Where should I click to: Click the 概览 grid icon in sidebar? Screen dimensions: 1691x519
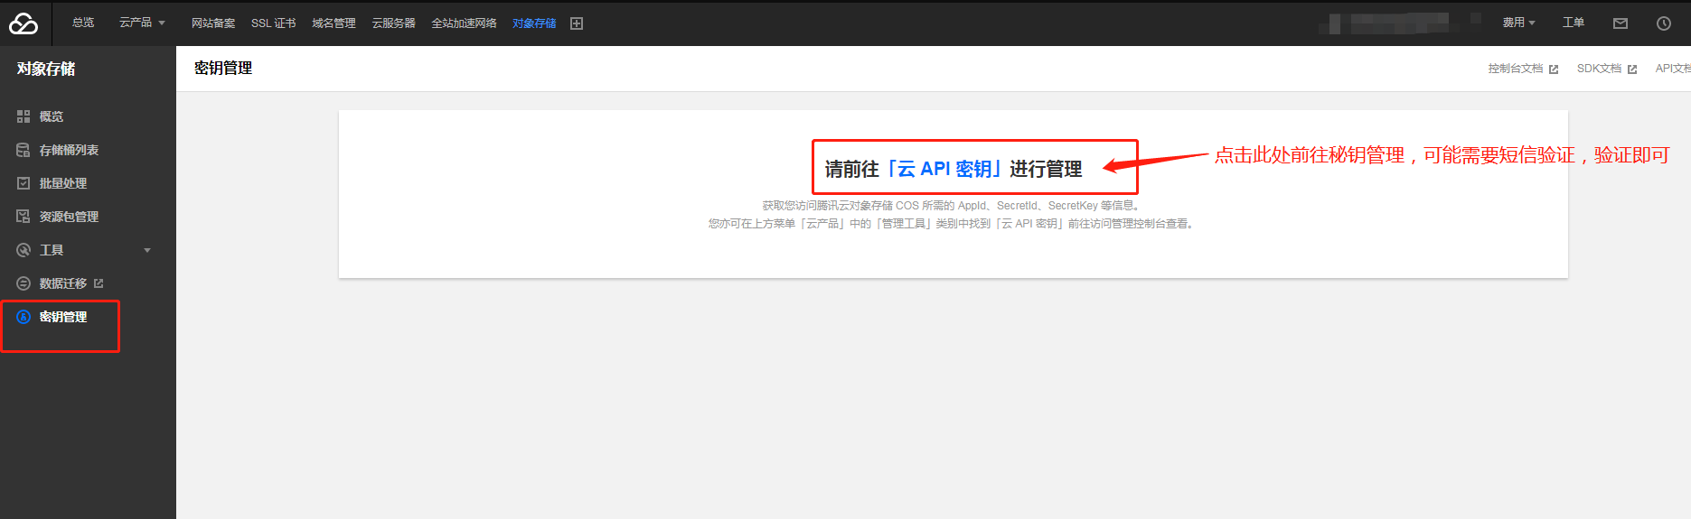[x=23, y=116]
